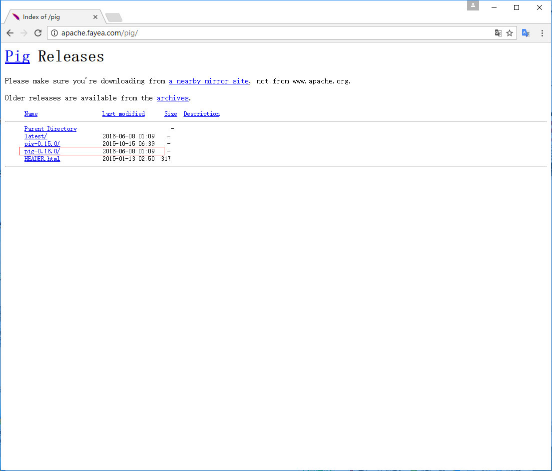The width and height of the screenshot is (552, 471).
Task: Open the Pig heading link
Action: coord(17,56)
